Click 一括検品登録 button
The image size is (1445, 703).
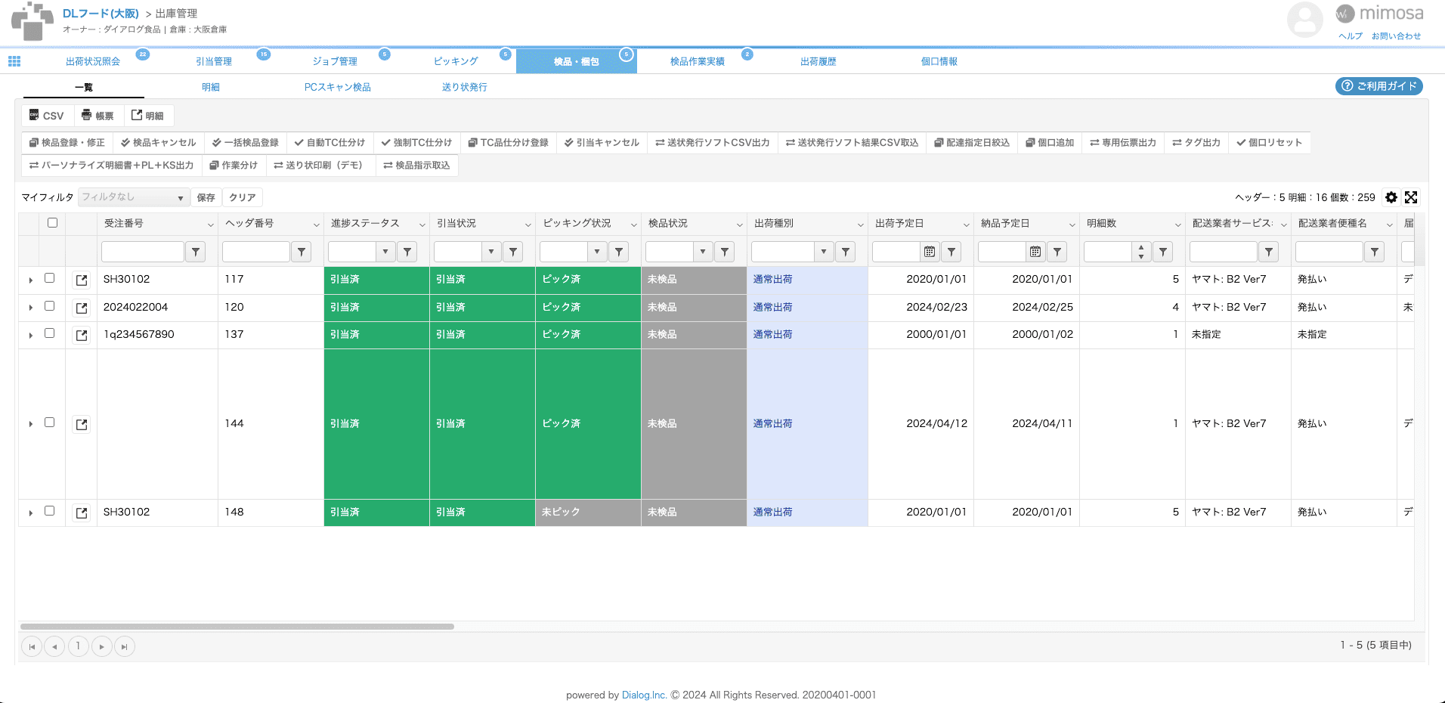(x=245, y=143)
